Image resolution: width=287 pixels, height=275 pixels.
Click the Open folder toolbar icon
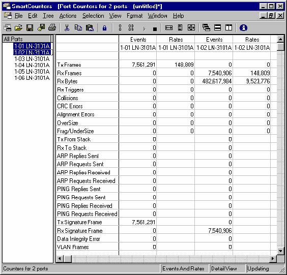18,28
